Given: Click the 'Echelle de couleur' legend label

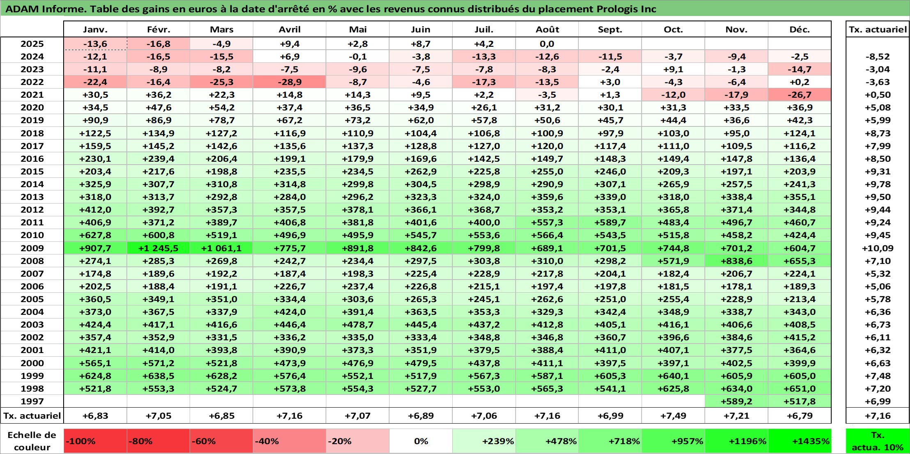Looking at the screenshot, I should pyautogui.click(x=32, y=441).
